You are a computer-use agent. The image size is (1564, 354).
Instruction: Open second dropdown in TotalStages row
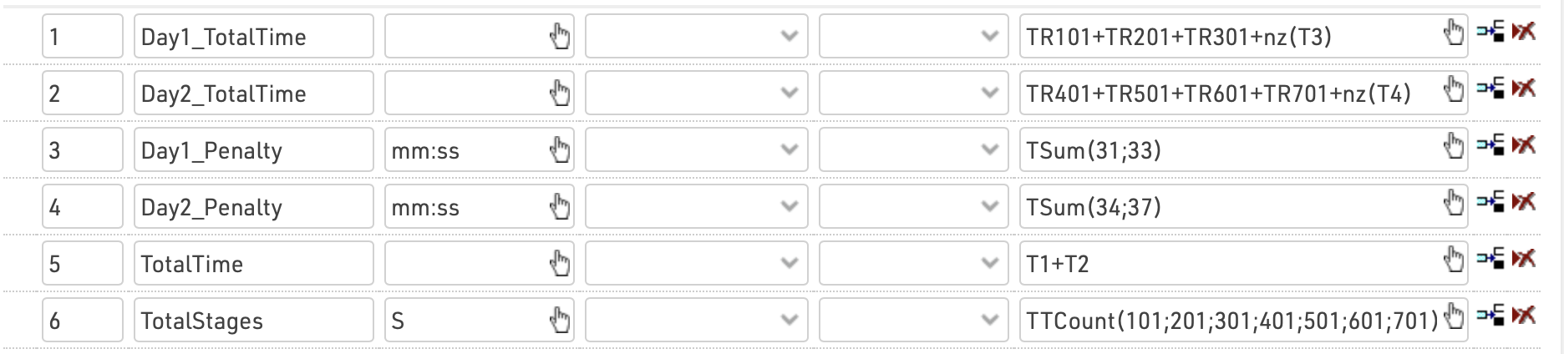(911, 320)
